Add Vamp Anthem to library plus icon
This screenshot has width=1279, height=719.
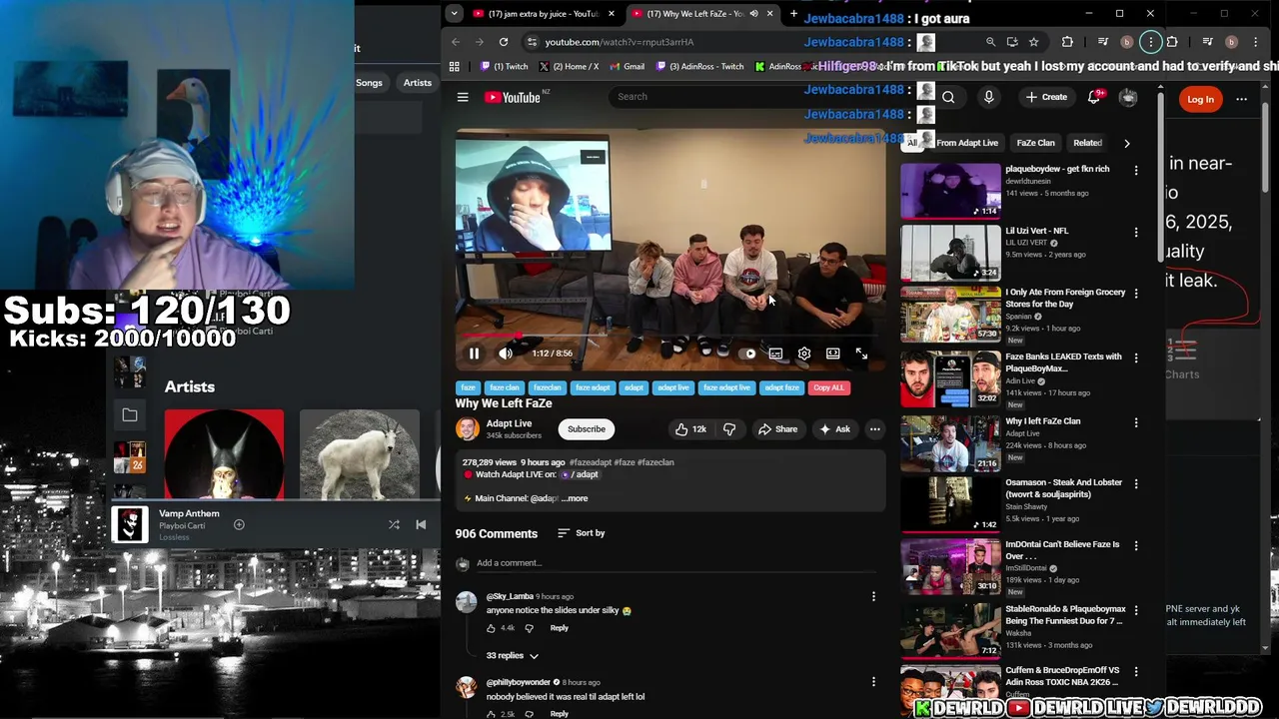(239, 525)
